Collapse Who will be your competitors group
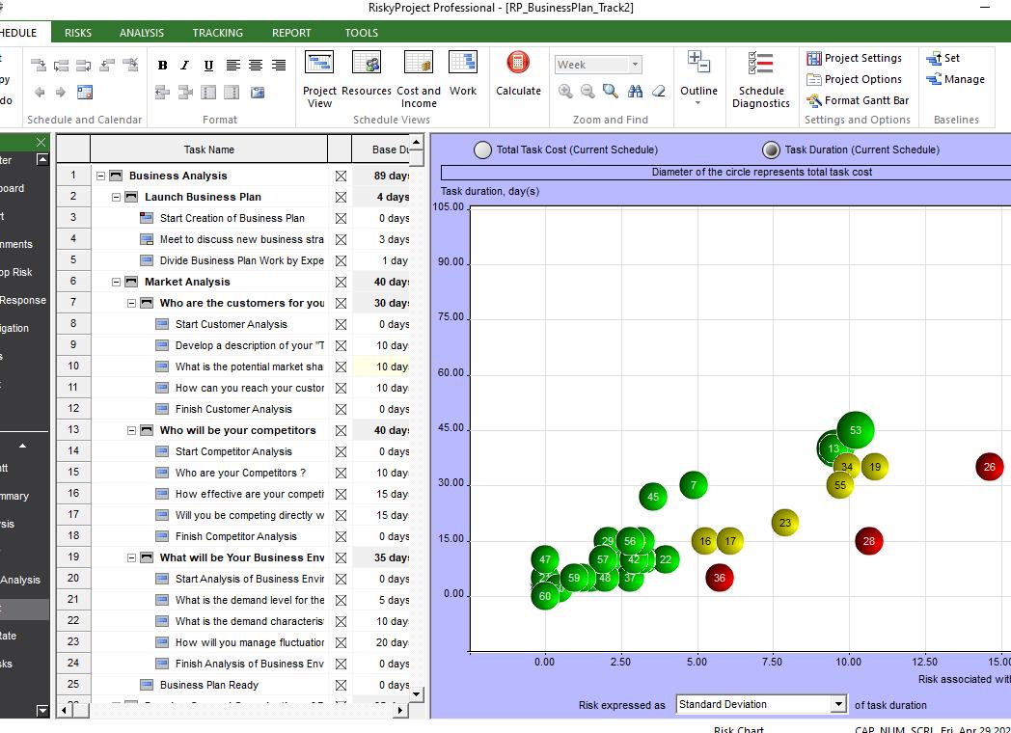1011x733 pixels. click(x=131, y=430)
